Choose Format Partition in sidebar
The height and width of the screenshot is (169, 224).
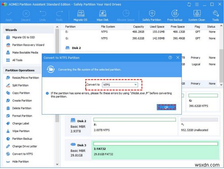click(x=19, y=116)
